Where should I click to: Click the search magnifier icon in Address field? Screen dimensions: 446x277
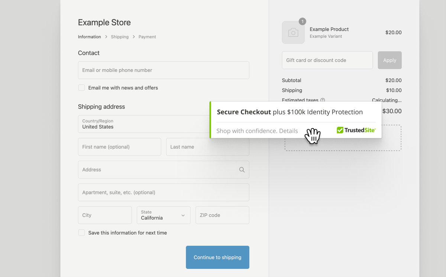tap(242, 170)
